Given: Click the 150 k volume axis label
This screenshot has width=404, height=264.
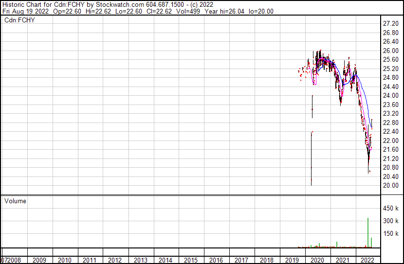Looking at the screenshot, I should point(392,234).
